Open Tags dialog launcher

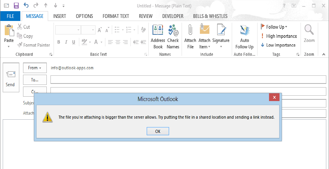pos(298,54)
